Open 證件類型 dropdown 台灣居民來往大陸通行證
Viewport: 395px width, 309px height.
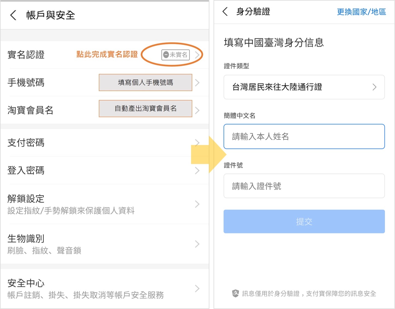[x=304, y=87]
